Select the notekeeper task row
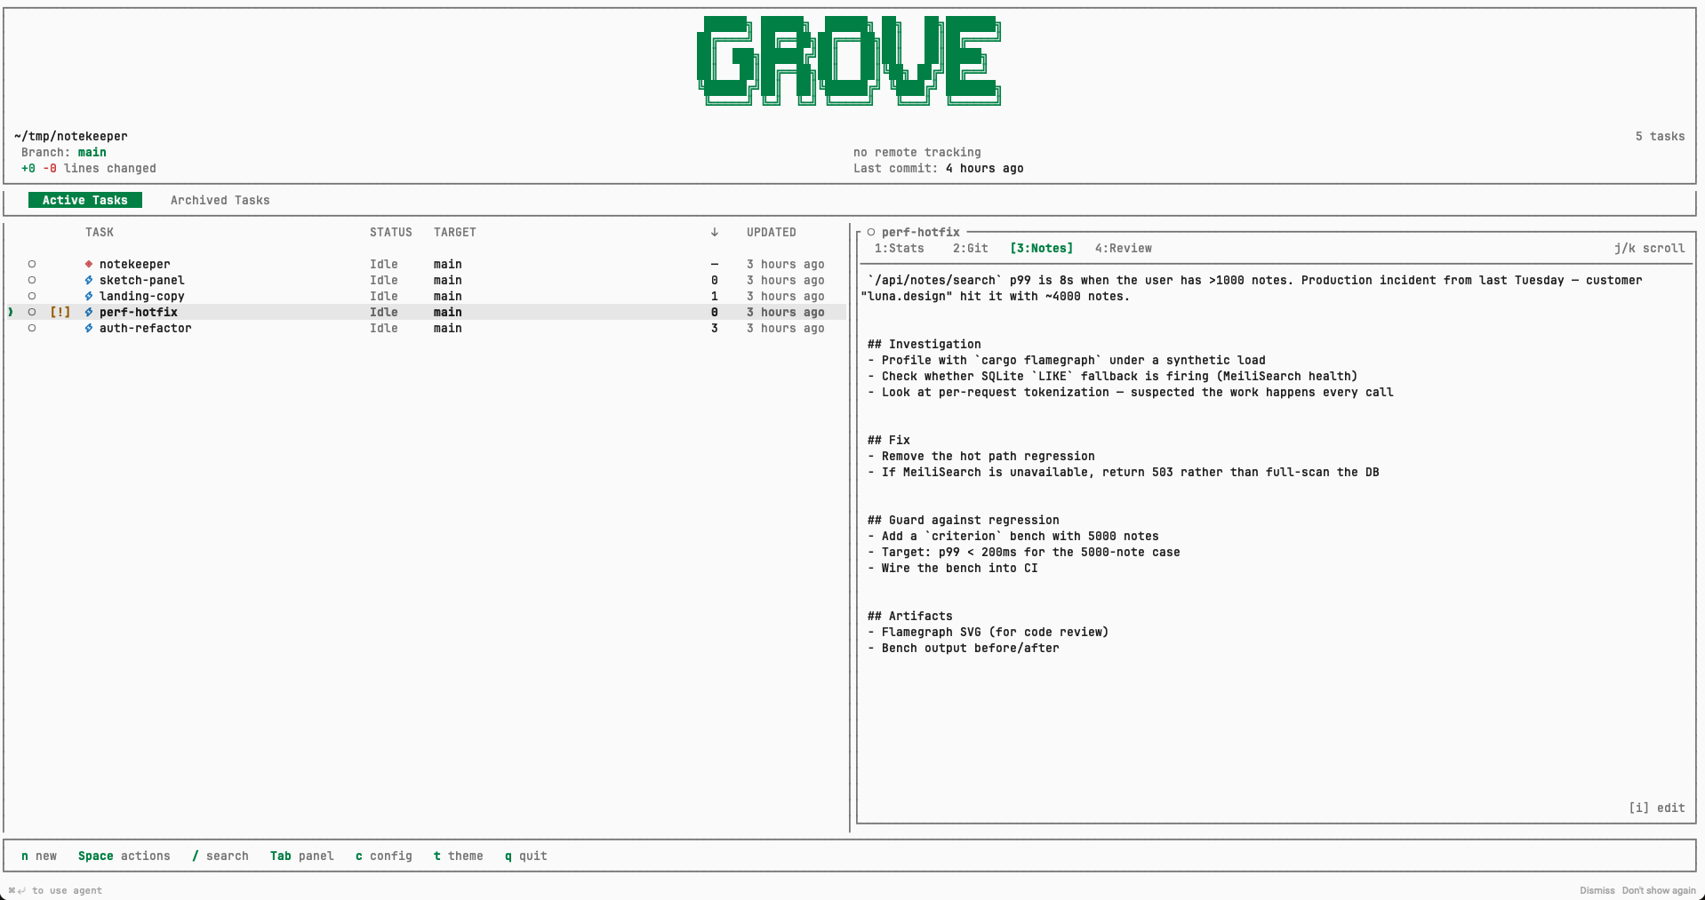1705x900 pixels. (427, 264)
